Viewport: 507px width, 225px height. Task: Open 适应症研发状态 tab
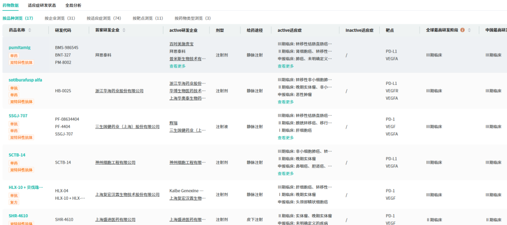42,6
